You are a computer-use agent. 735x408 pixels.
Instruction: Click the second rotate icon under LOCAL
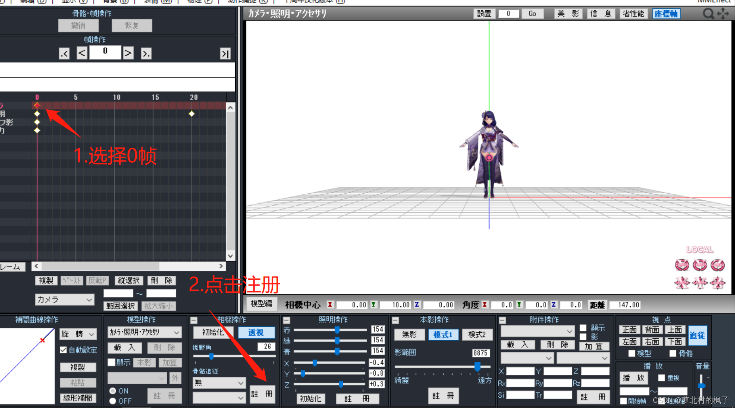[700, 265]
